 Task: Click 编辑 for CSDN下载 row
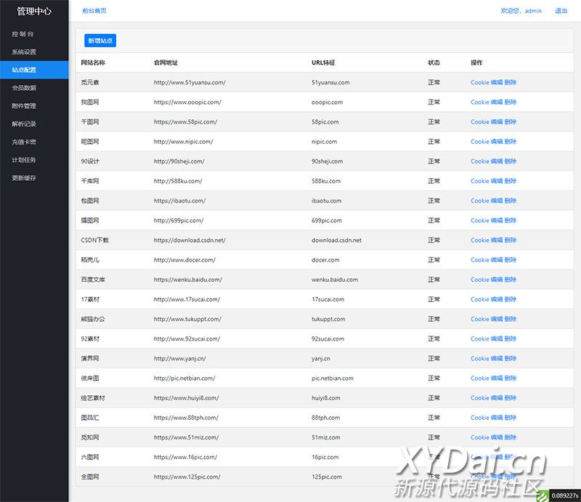click(x=497, y=240)
